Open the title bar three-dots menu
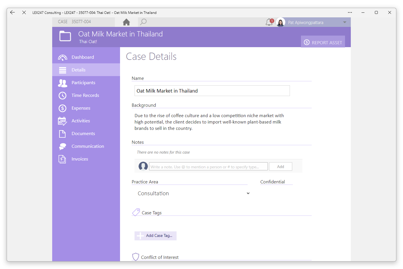 pyautogui.click(x=350, y=12)
